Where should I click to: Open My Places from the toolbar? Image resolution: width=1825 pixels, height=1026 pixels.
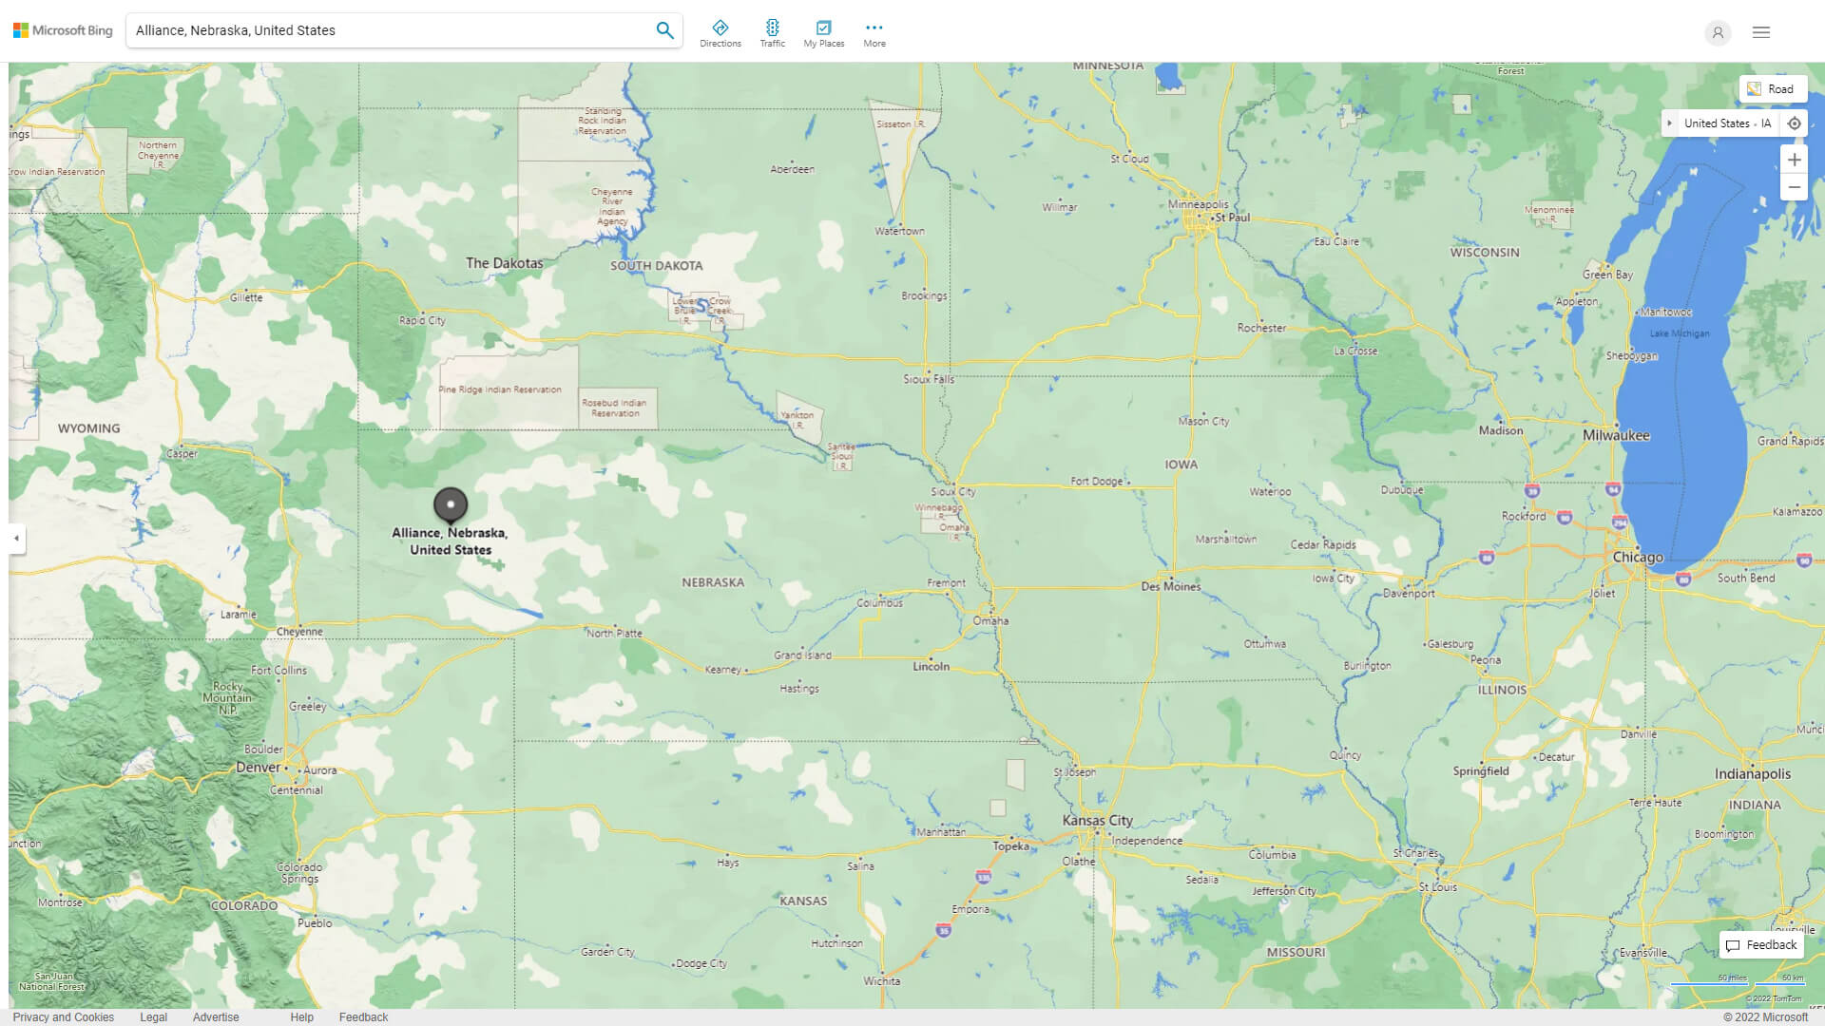coord(822,31)
